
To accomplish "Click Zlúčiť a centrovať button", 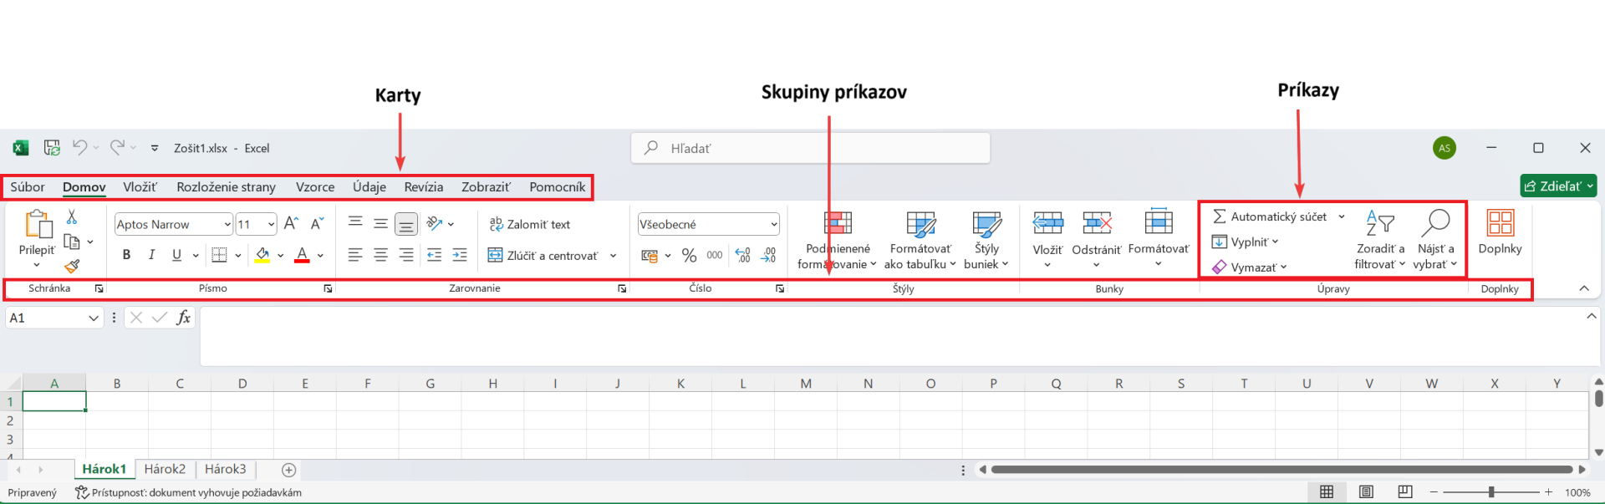I will [x=543, y=256].
